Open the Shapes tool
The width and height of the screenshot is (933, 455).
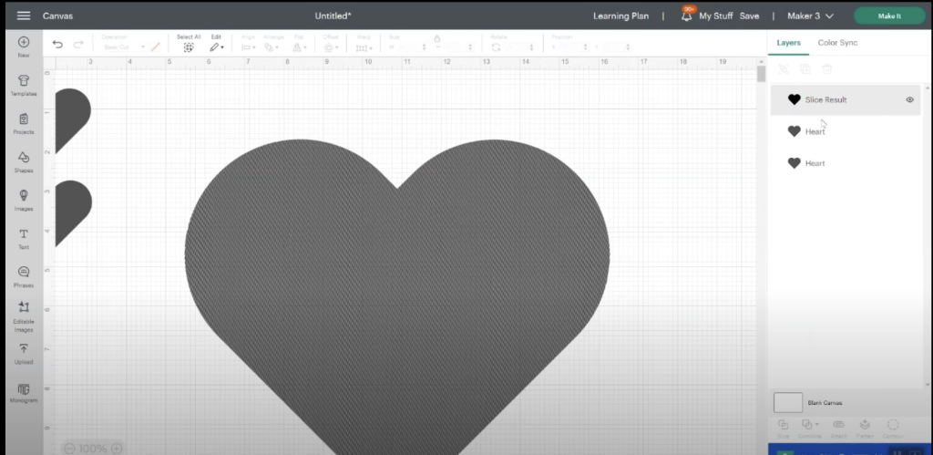coord(24,161)
